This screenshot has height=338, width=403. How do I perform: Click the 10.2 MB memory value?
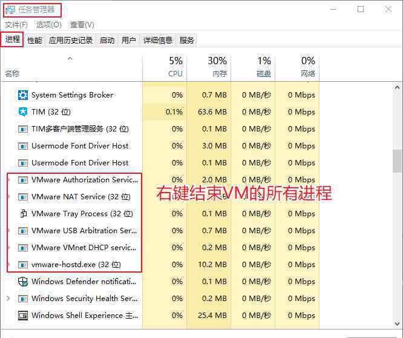pyautogui.click(x=212, y=265)
